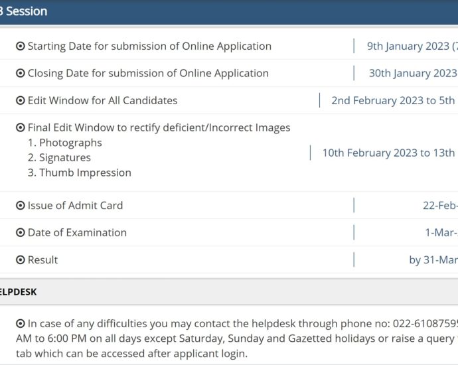458x365 pixels.
Task: Click the bullet icon next to Result
Action: (21, 260)
